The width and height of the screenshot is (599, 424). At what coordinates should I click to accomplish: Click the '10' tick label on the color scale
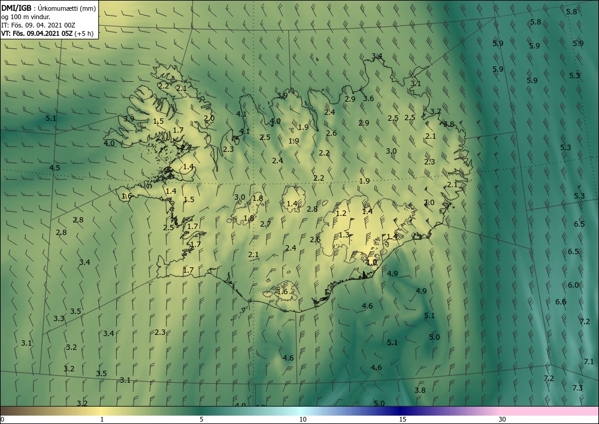coord(302,419)
